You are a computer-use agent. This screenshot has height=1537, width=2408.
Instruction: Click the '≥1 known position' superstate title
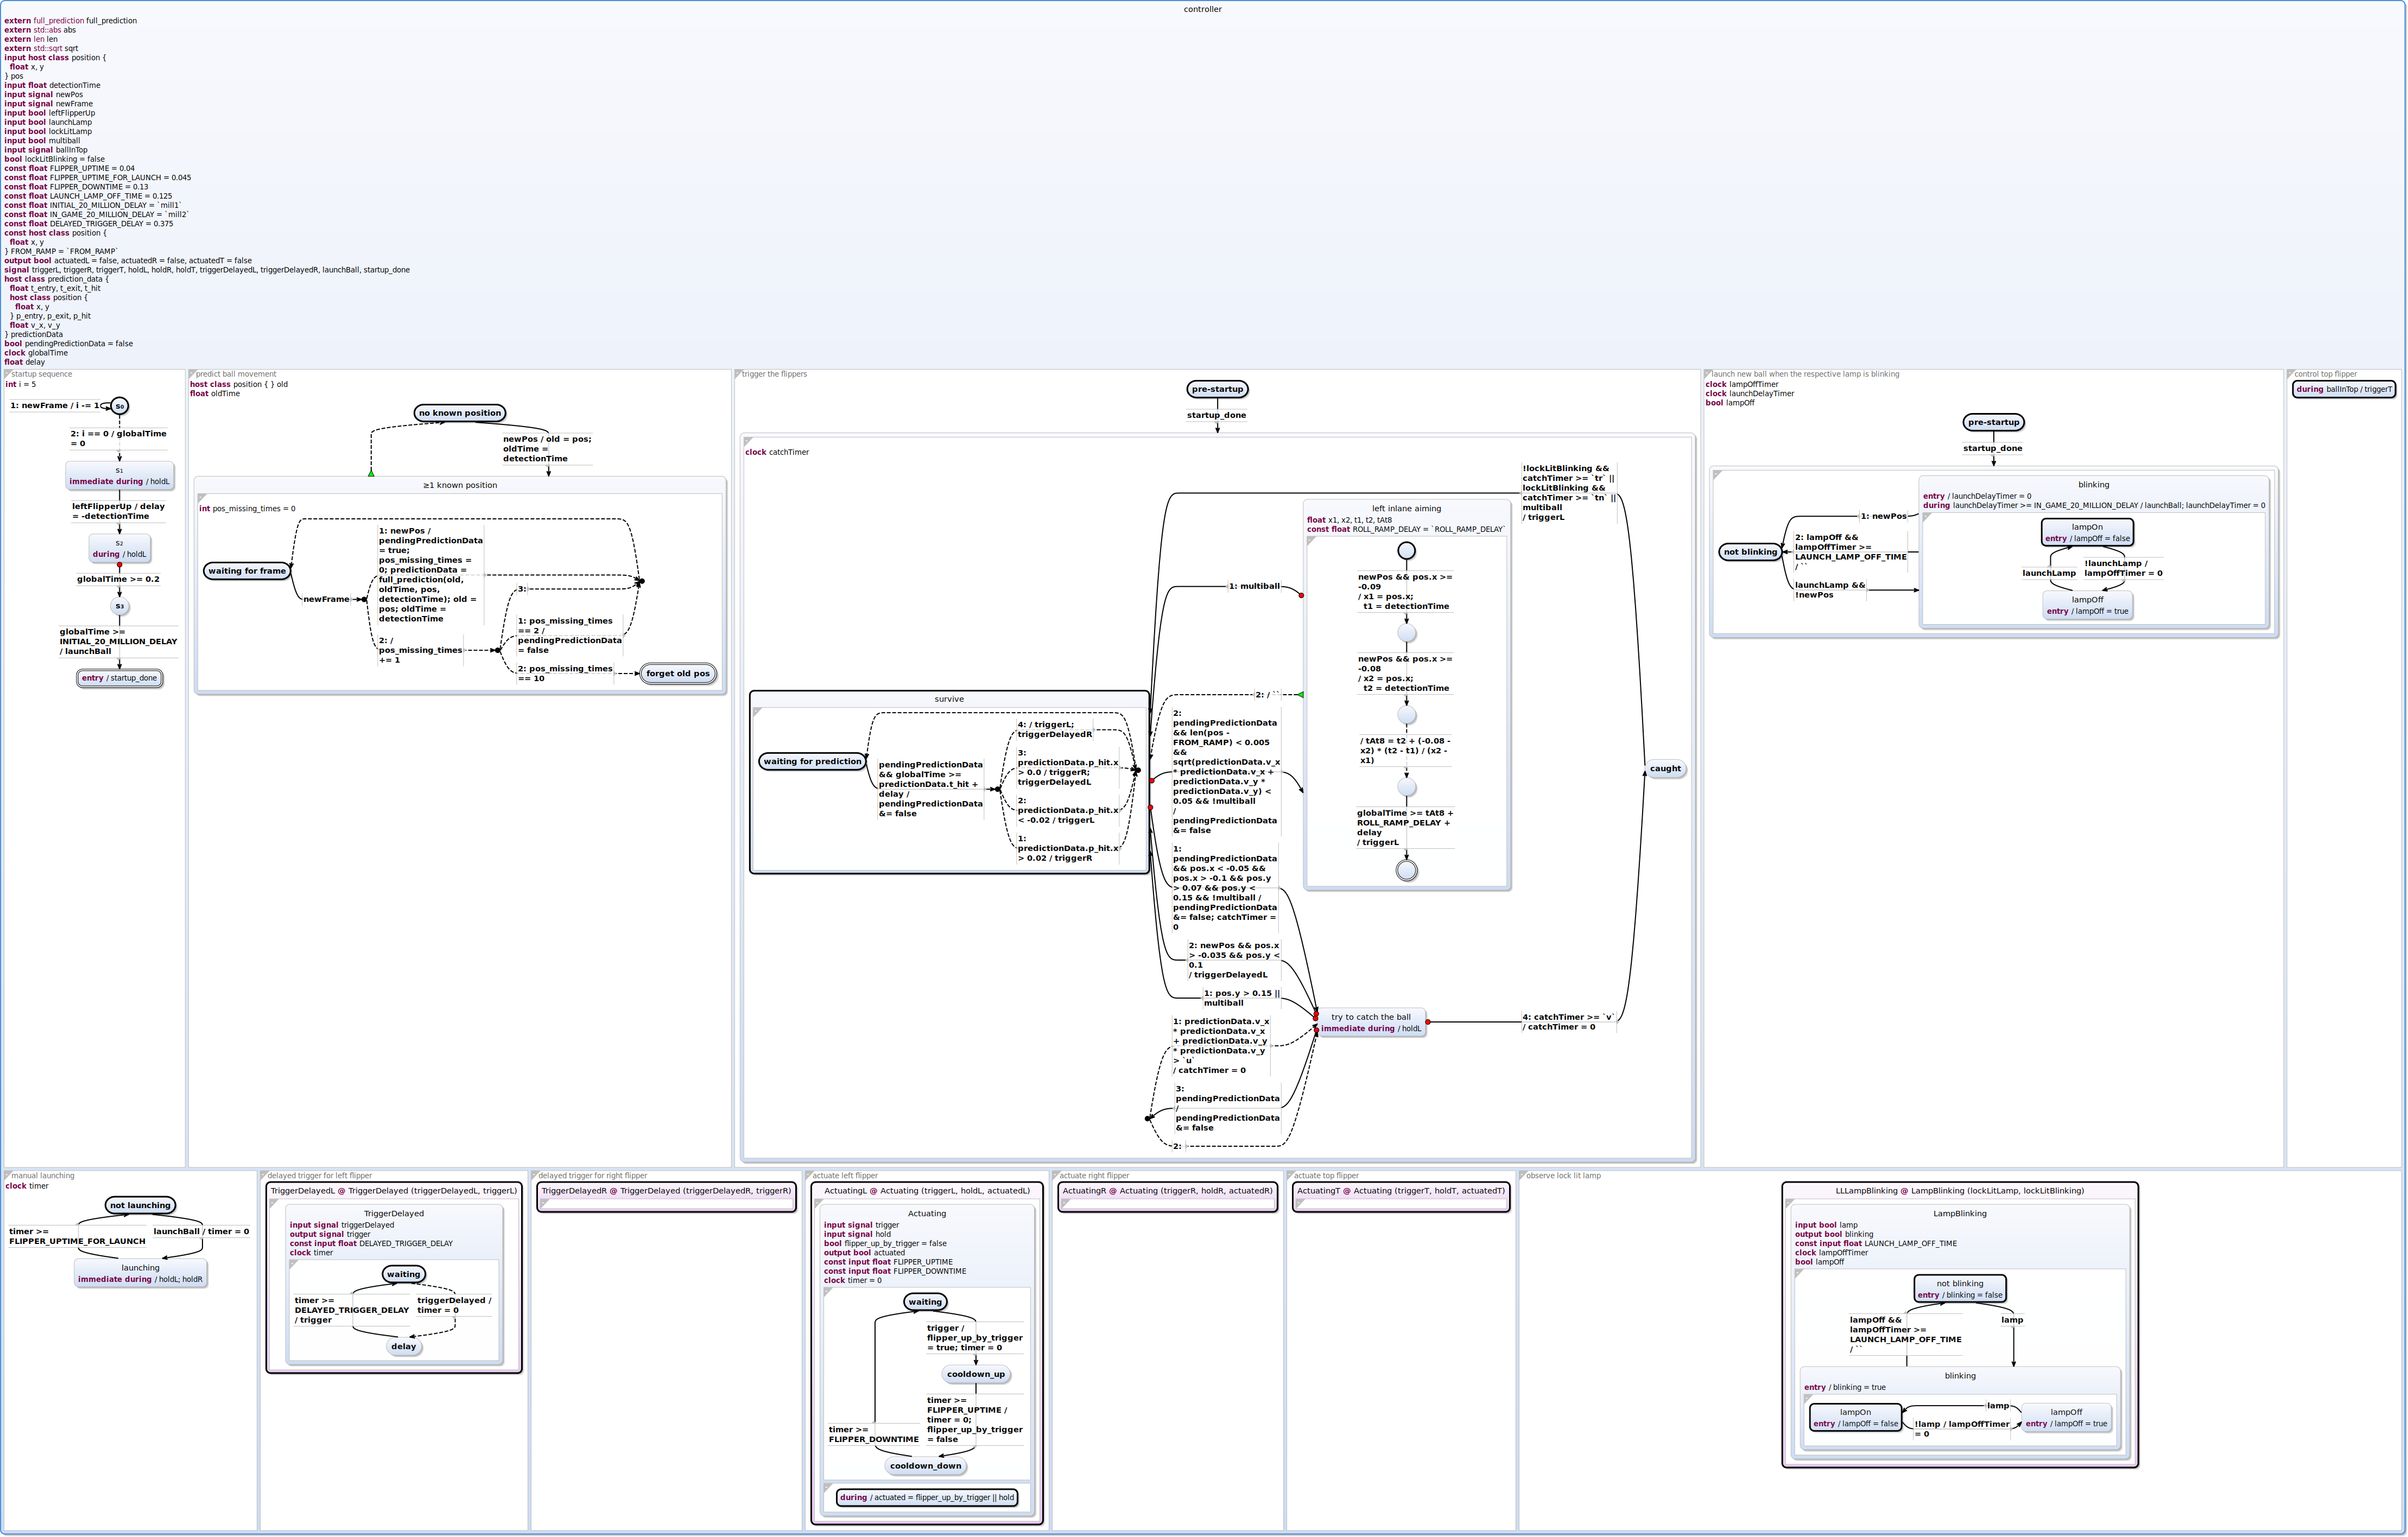(460, 485)
